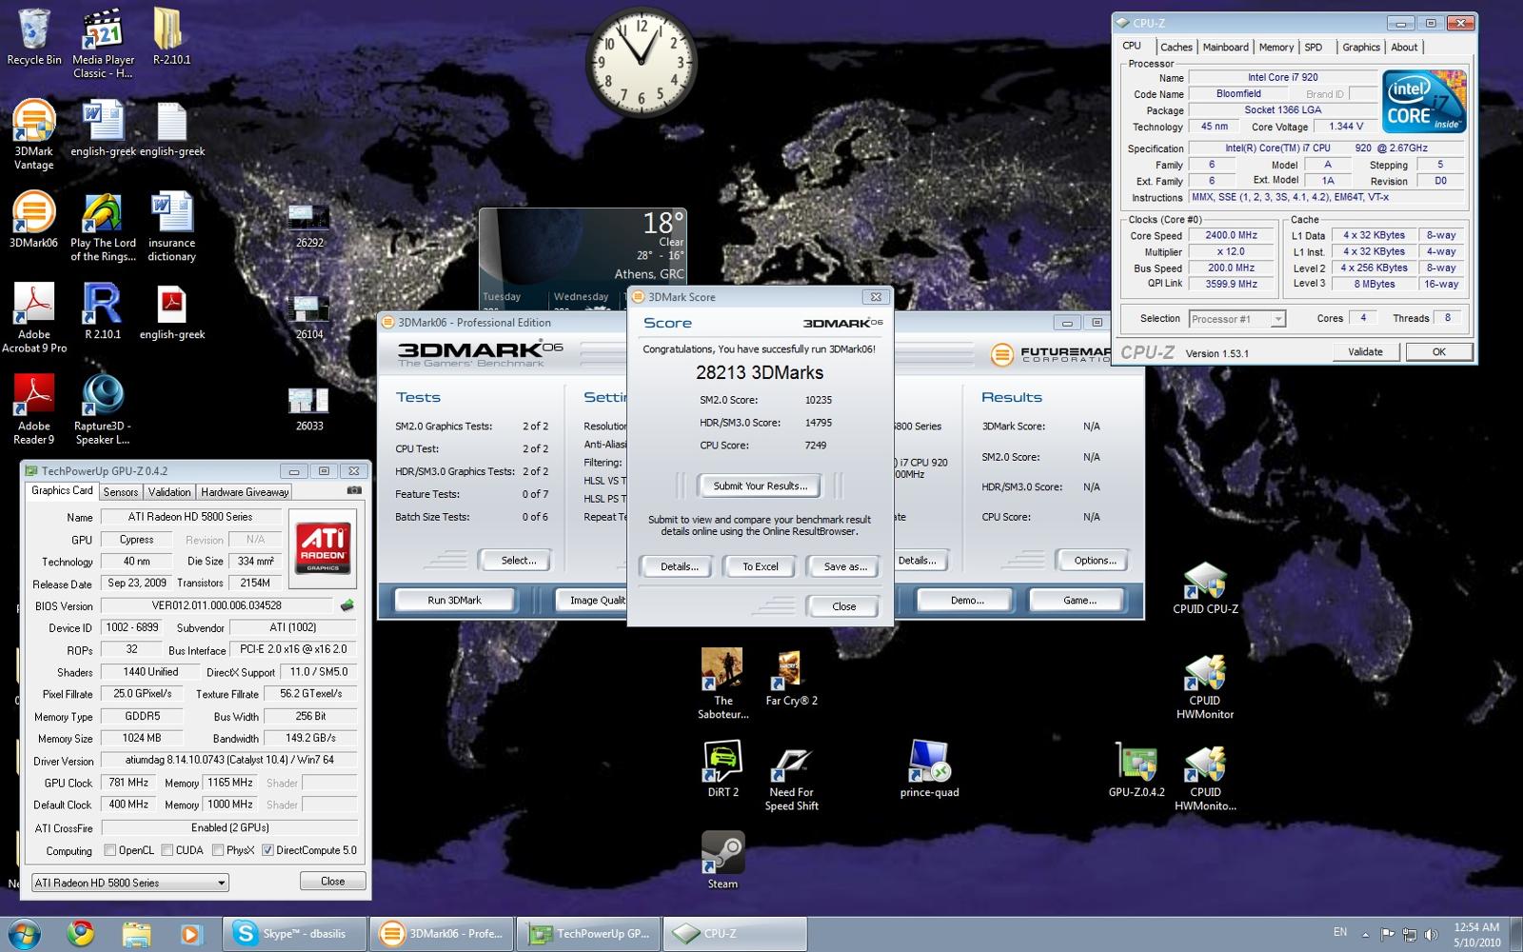The image size is (1523, 952).
Task: Launch 3DMark Vantage desktop shortcut
Action: pos(34,135)
